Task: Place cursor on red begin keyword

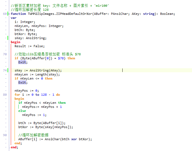Action: 16,42
